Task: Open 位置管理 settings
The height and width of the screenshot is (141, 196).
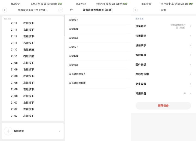Action: point(163,36)
